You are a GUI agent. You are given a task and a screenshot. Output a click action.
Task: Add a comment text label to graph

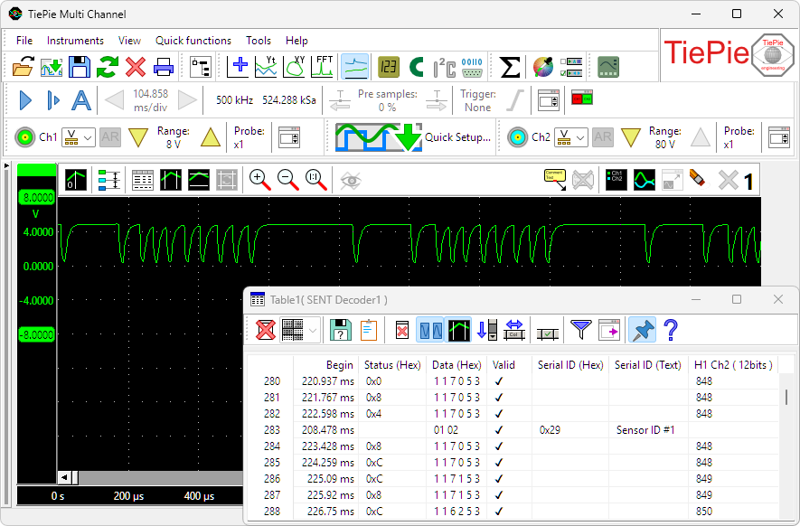555,180
